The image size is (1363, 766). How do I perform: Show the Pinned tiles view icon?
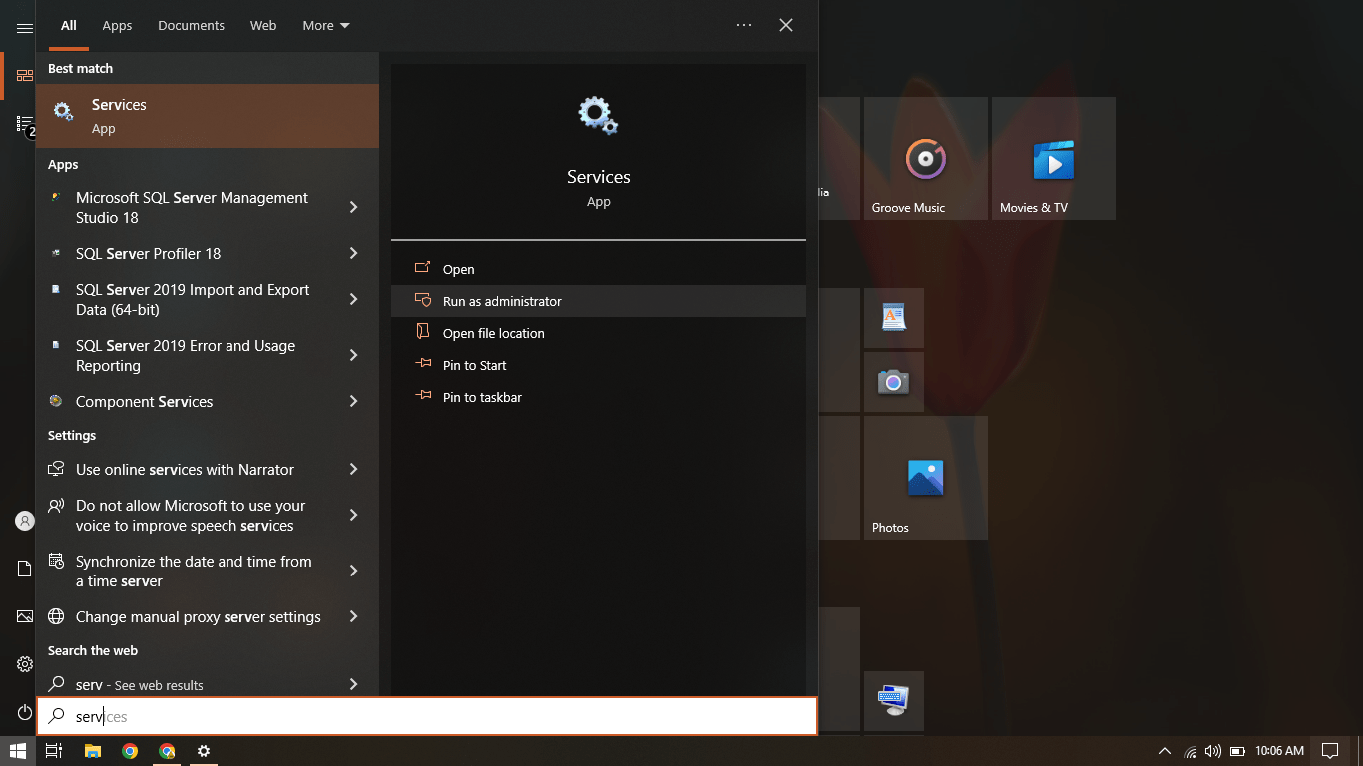(25, 76)
